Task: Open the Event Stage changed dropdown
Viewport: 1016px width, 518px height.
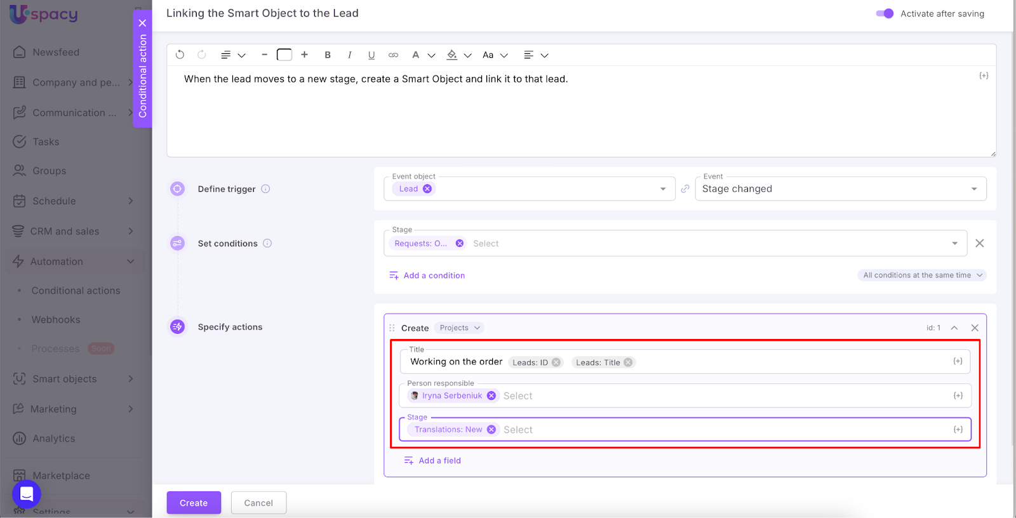Action: click(x=840, y=189)
